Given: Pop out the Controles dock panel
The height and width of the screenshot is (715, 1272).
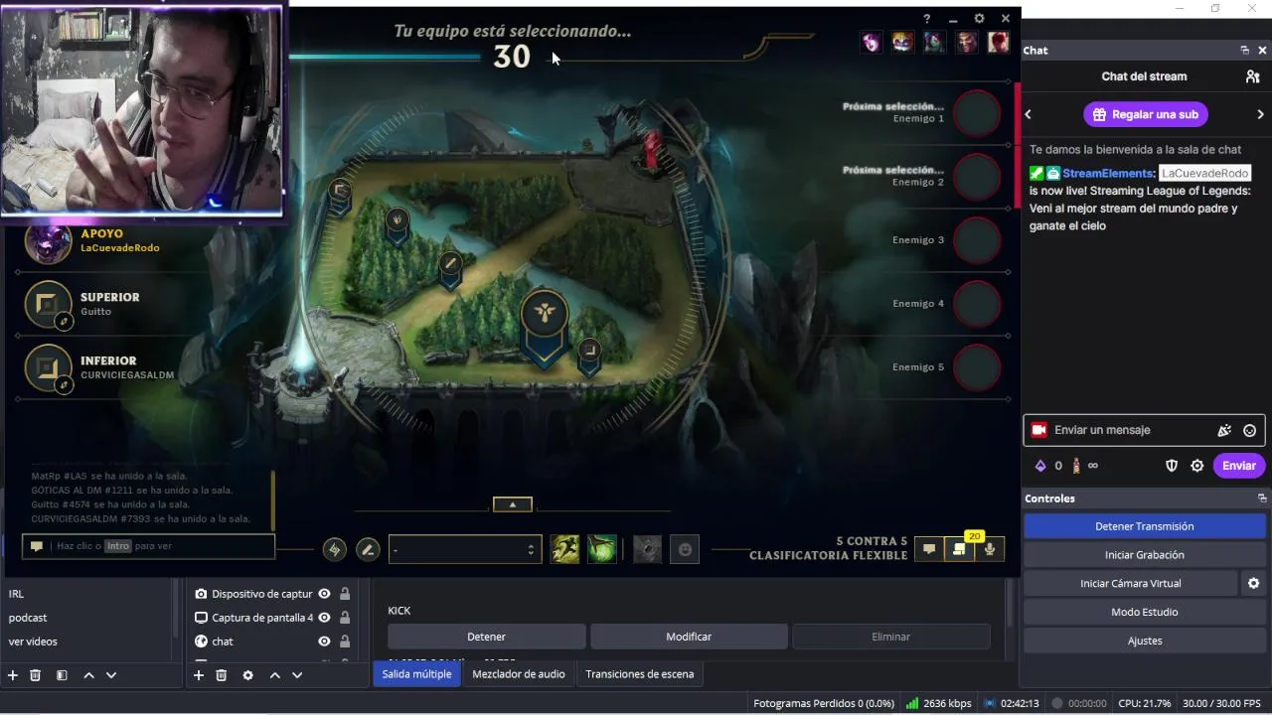Looking at the screenshot, I should pos(1262,499).
